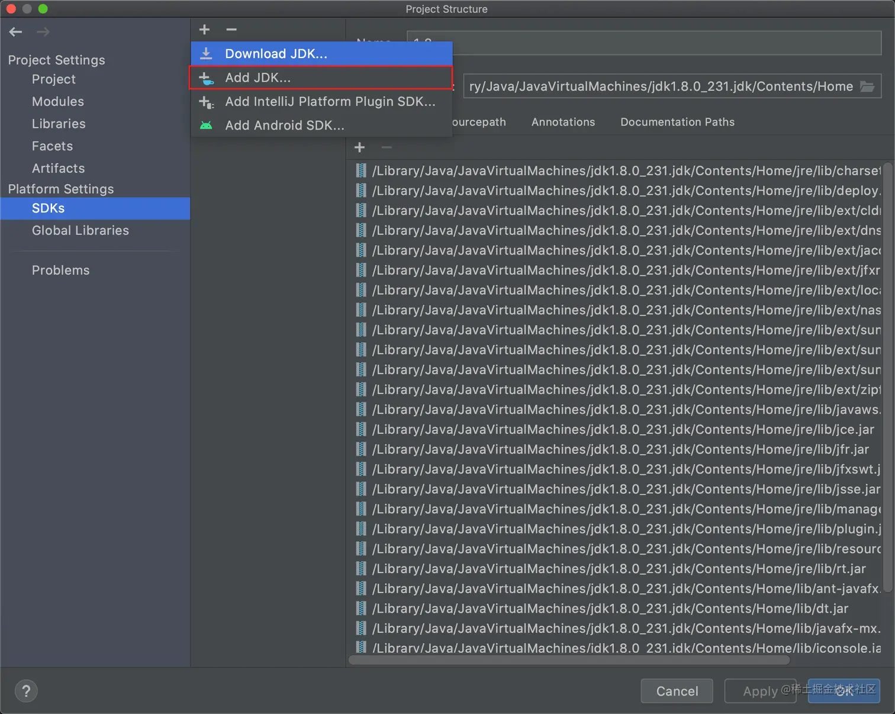The image size is (895, 714).
Task: Select the jre/lib/ext/nas classpath entry
Action: (x=616, y=310)
